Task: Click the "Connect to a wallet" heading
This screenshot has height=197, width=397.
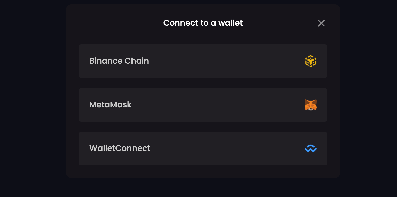Action: tap(203, 23)
